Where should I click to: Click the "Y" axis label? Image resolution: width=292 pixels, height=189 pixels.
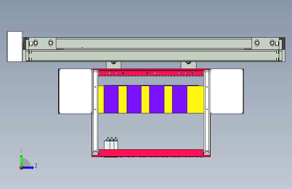click(21, 151)
